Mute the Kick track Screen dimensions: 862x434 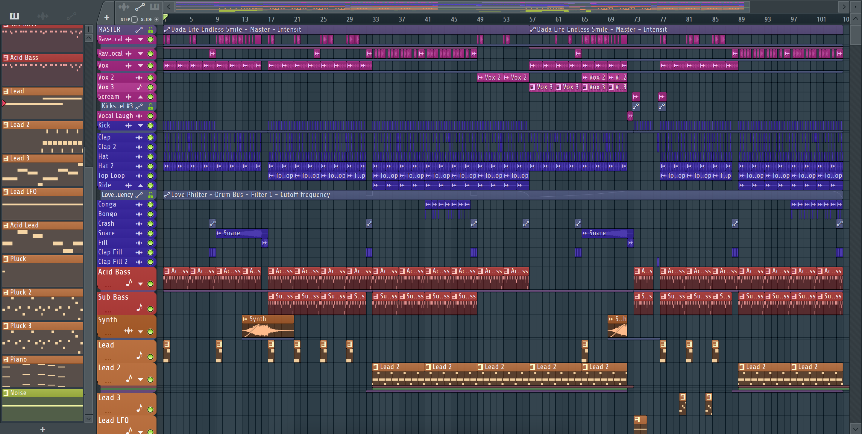(151, 126)
